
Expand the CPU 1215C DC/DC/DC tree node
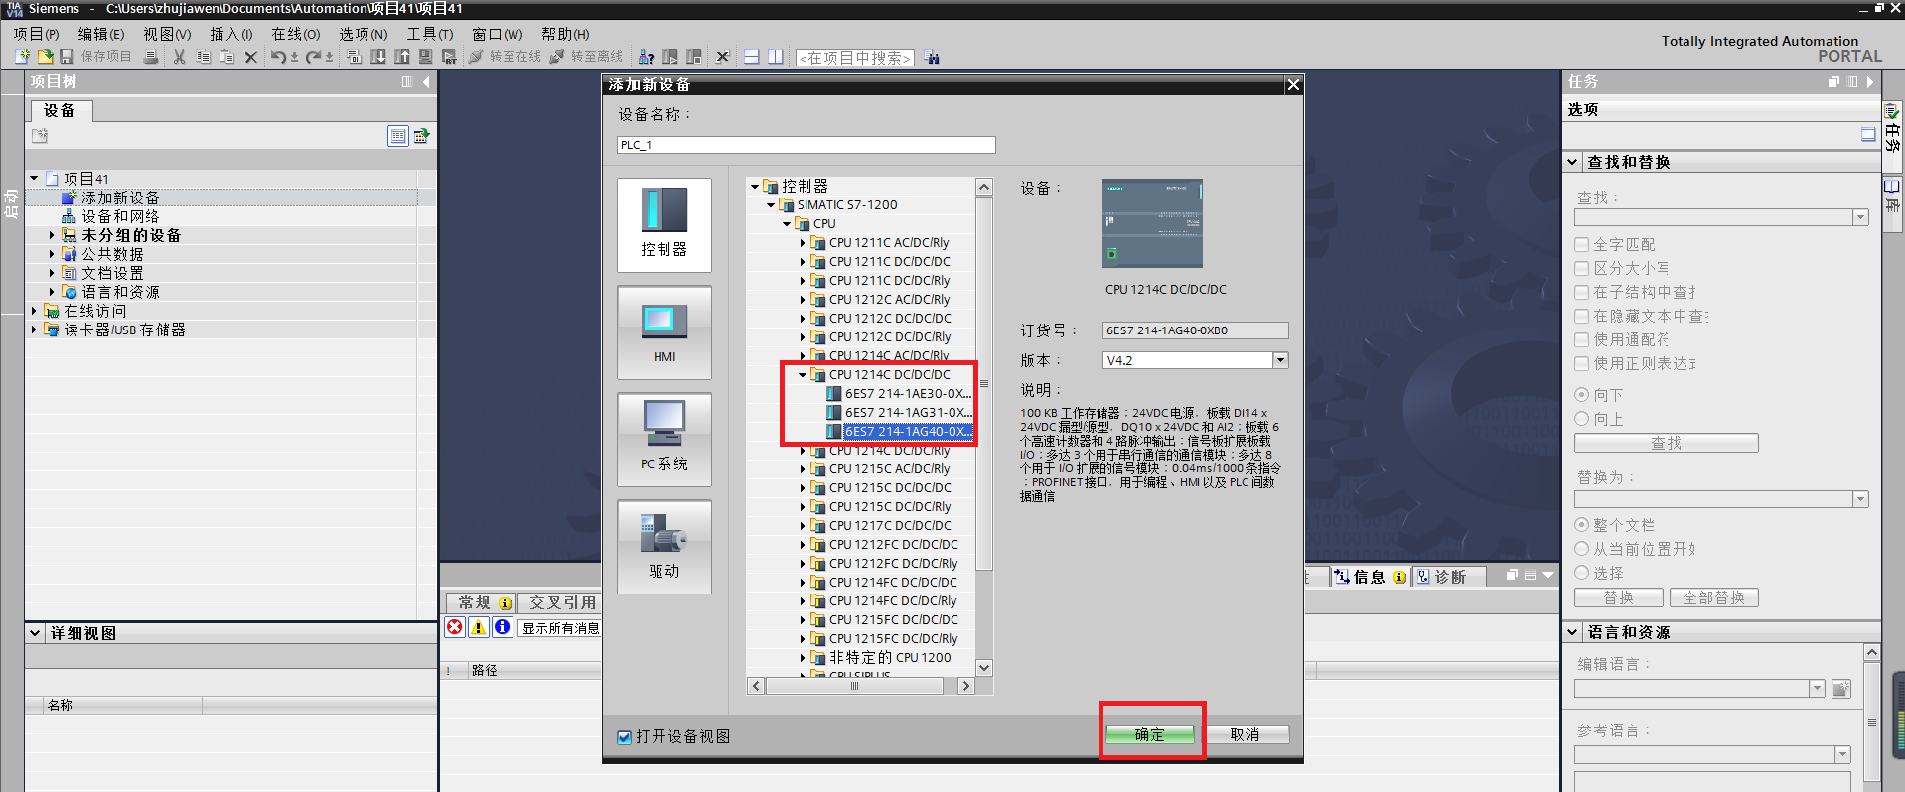coord(803,488)
